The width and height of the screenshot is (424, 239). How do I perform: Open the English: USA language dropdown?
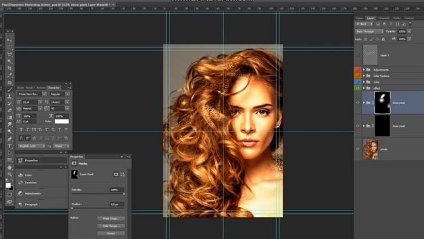coord(31,146)
